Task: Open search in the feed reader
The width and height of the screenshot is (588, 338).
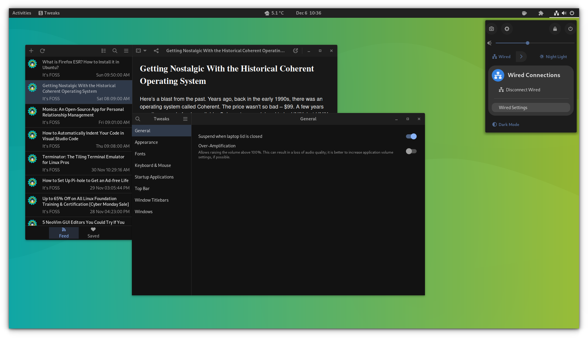Action: (x=115, y=51)
